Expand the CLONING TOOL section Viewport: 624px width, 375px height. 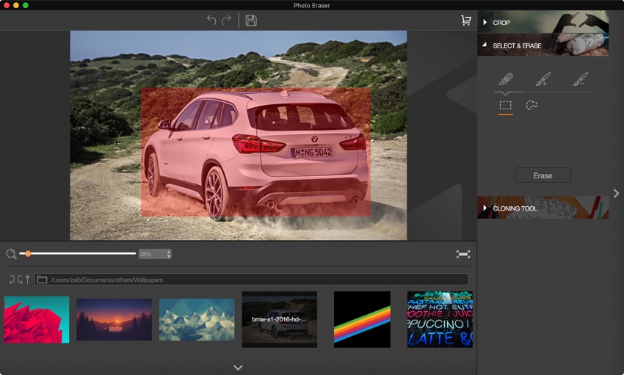pos(543,208)
